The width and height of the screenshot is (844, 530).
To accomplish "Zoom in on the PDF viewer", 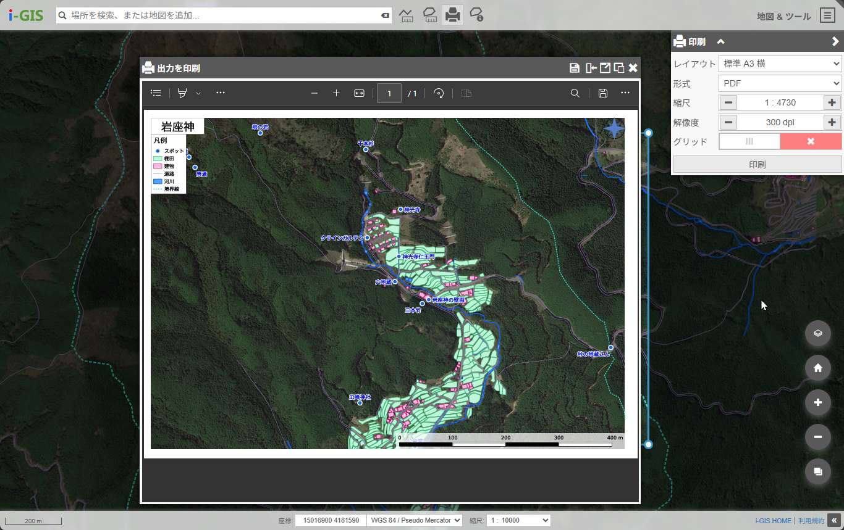I will [336, 93].
